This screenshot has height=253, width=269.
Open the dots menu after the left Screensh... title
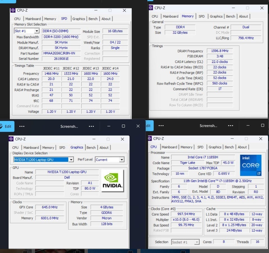[91, 126]
